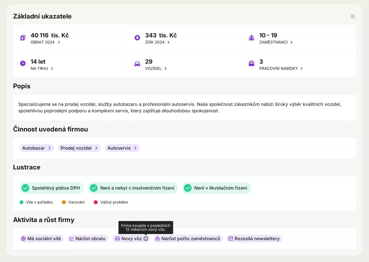Click the Popis section heading
The width and height of the screenshot is (369, 262).
click(22, 86)
